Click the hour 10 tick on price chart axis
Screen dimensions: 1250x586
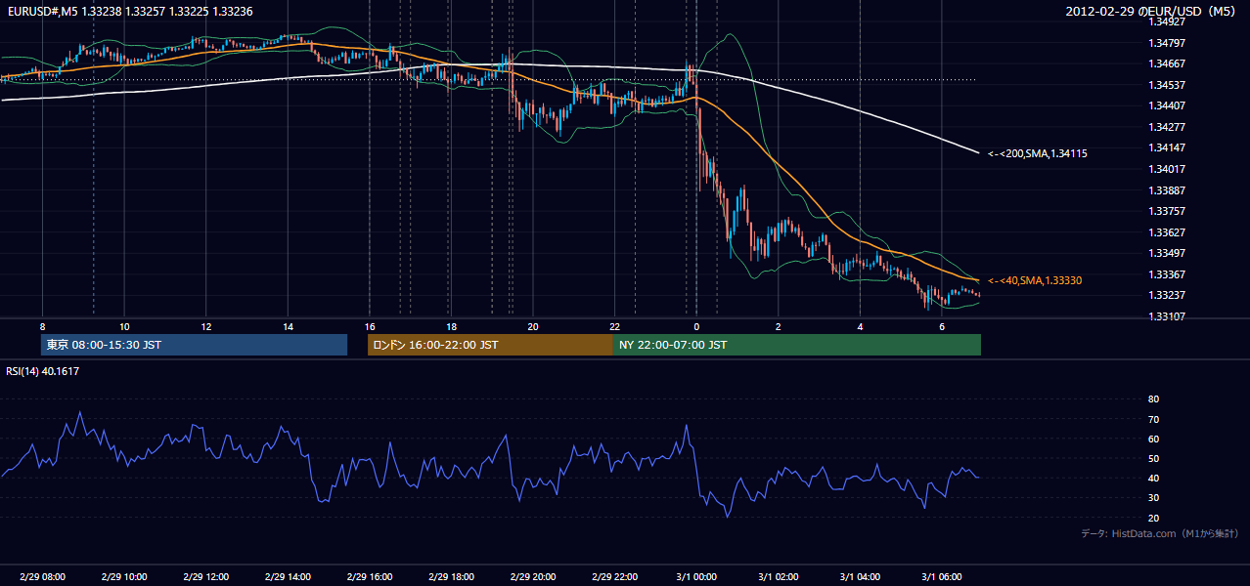[x=124, y=325]
